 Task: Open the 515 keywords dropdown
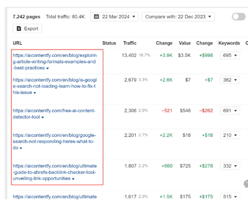point(230,197)
